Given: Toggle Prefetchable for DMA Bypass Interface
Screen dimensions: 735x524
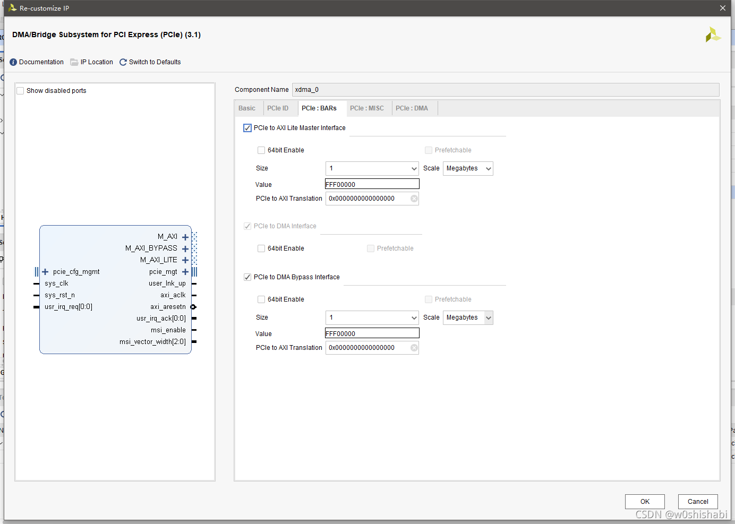Looking at the screenshot, I should pyautogui.click(x=429, y=299).
